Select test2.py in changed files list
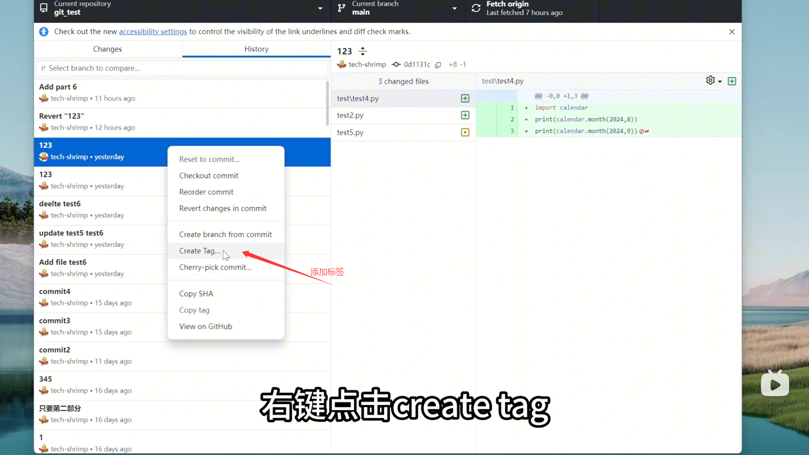The image size is (809, 455). coord(350,115)
